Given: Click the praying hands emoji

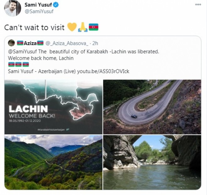Looking at the screenshot, I should tap(83, 27).
